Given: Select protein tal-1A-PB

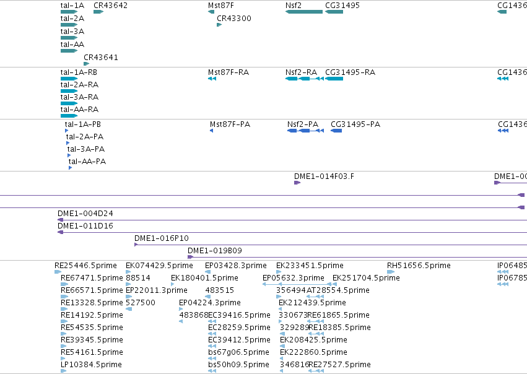Looking at the screenshot, I should click(66, 131).
